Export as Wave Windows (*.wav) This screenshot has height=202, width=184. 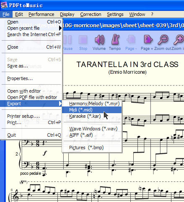(x=92, y=129)
